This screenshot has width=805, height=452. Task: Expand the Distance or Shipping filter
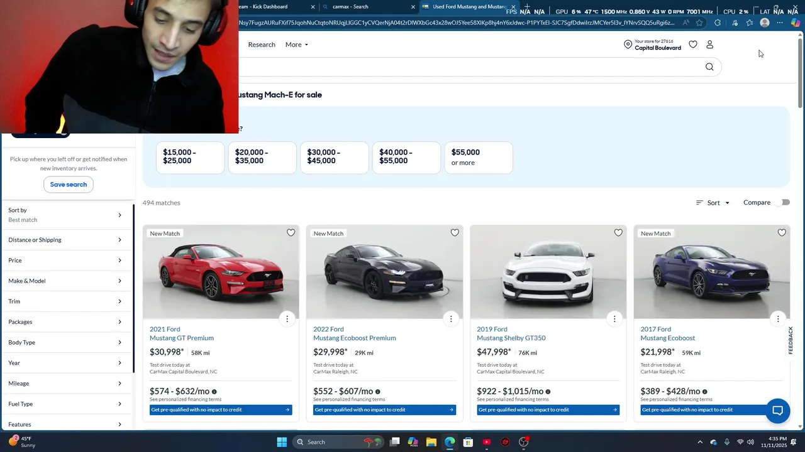pyautogui.click(x=65, y=240)
